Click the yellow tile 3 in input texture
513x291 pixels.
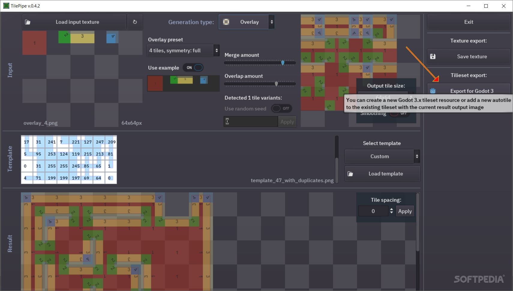pyautogui.click(x=82, y=37)
